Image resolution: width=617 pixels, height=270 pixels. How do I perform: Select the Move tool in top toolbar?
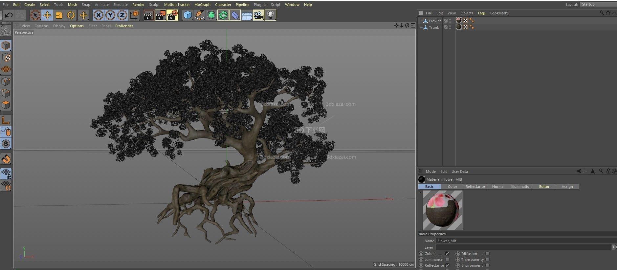[47, 15]
